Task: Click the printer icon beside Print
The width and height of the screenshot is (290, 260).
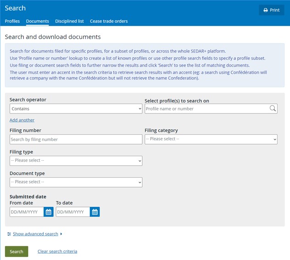Action: coord(266,10)
